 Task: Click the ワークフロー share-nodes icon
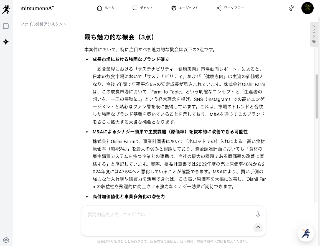coord(219,8)
